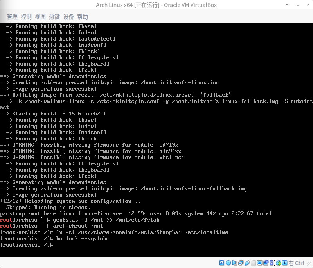Open the 热键 menu
Viewport: 313px width, 268px height.
coord(54,17)
